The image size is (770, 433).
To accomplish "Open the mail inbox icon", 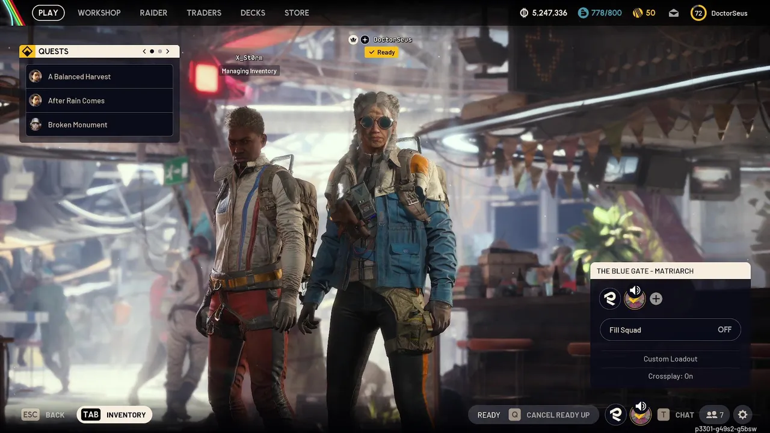I will click(674, 13).
